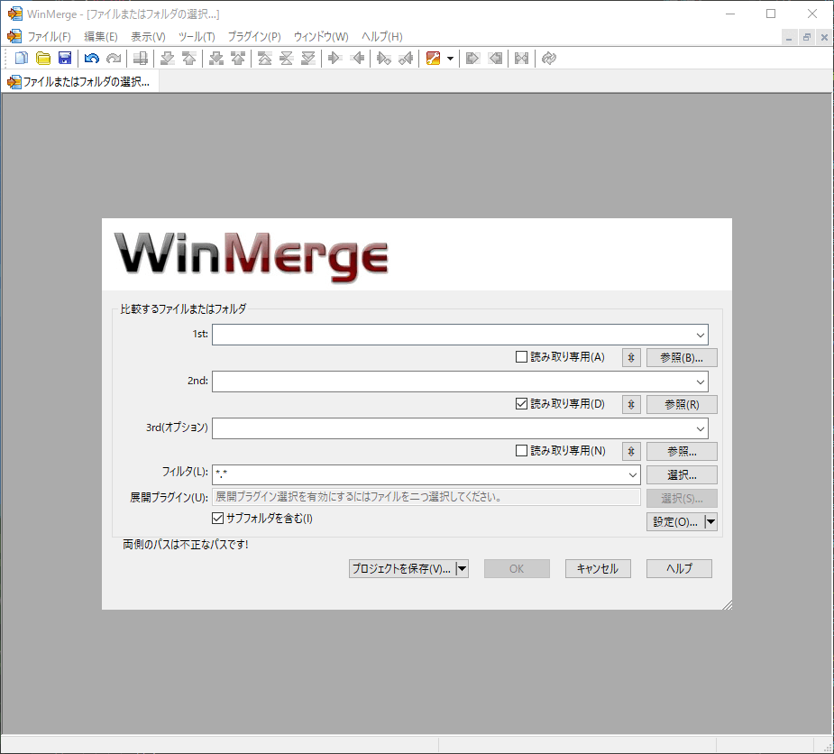Click the 参照(B)... browse button
The image size is (834, 754).
[682, 357]
